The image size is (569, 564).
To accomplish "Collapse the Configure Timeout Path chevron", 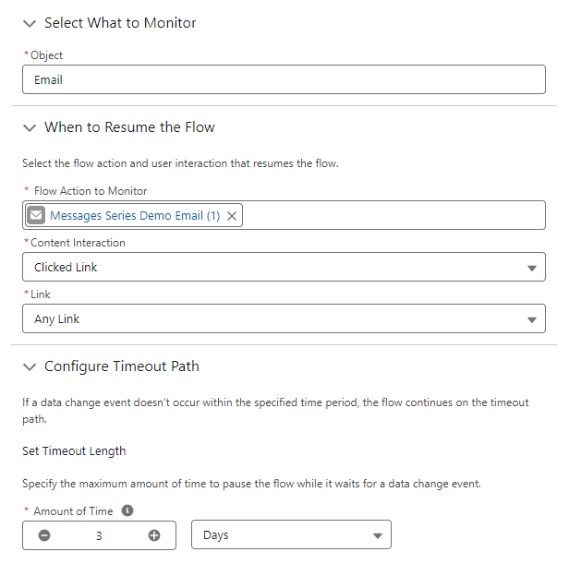I will coord(30,366).
